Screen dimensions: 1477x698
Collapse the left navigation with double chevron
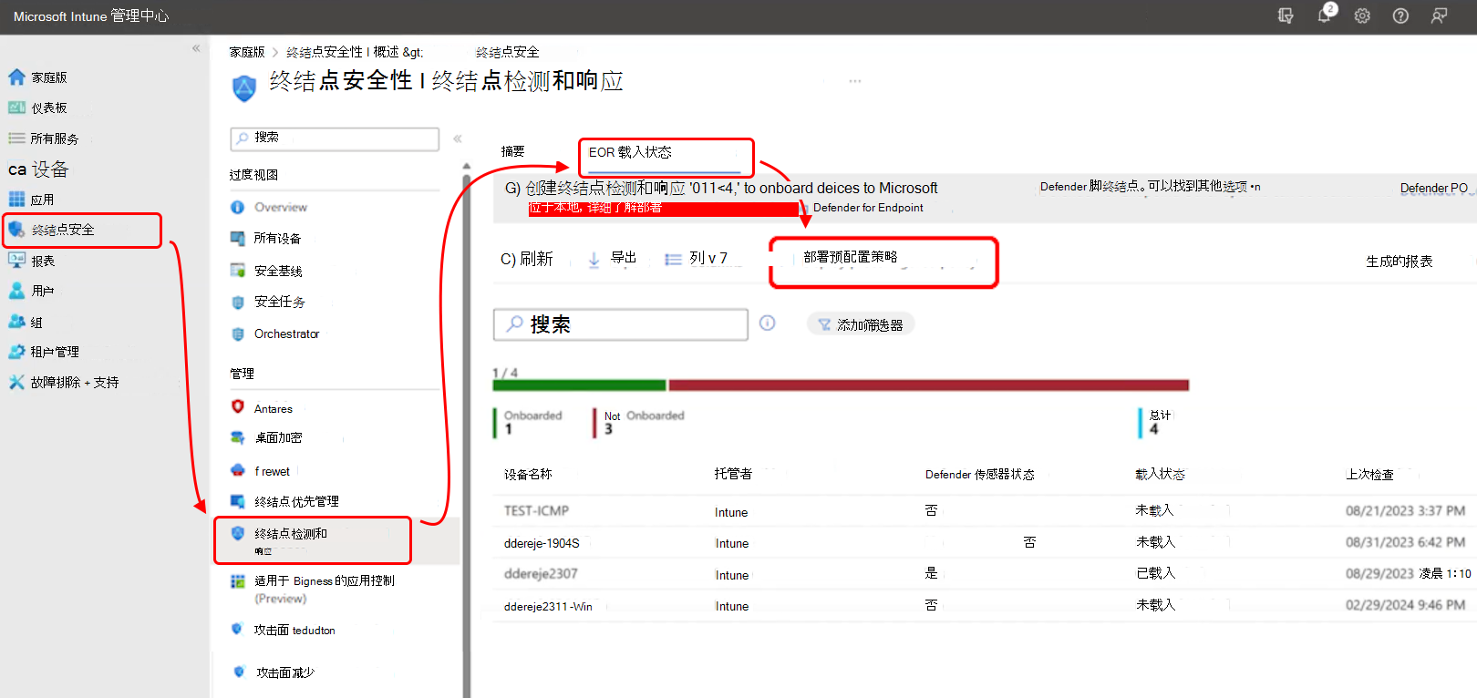click(x=196, y=48)
